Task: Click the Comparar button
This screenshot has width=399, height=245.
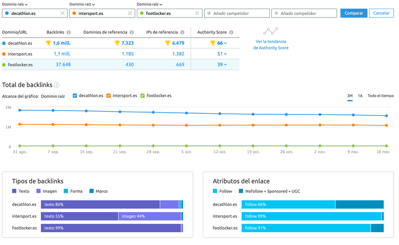Action: tap(354, 13)
